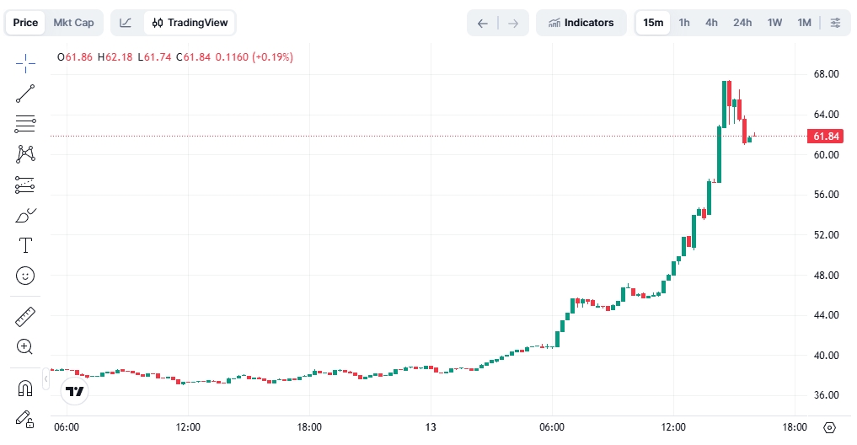Click the undo back arrow
Screen dimensions: 857x445
tap(483, 23)
